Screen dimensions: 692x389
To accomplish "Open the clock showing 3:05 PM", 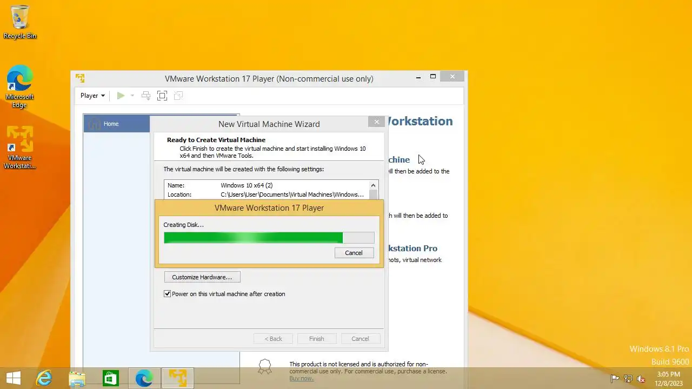I will coord(669,378).
